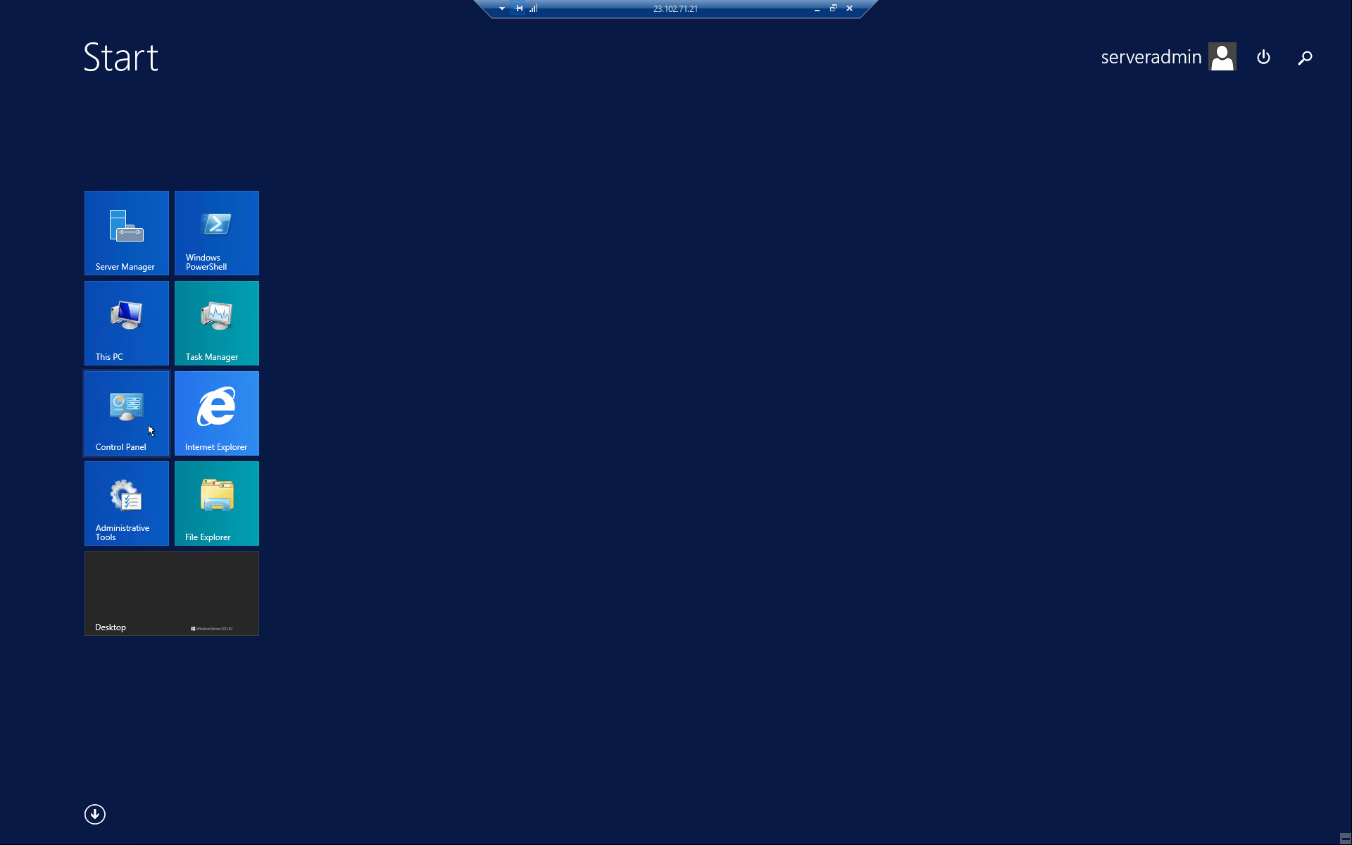This screenshot has width=1352, height=845.
Task: Launch Internet Explorer
Action: pos(216,413)
